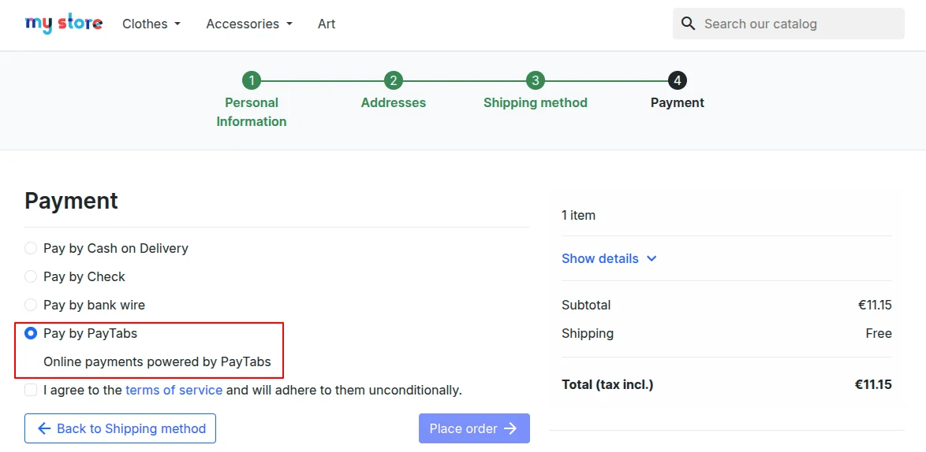The width and height of the screenshot is (926, 452).
Task: Open the Accessories dropdown menu
Action: point(249,24)
